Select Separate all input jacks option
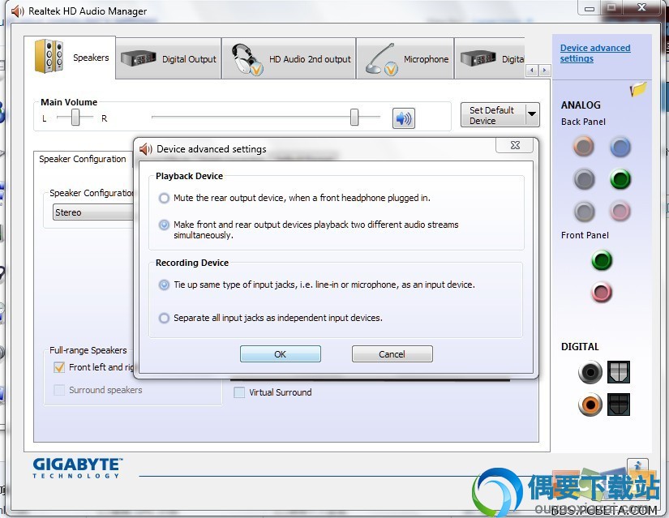 pos(164,318)
